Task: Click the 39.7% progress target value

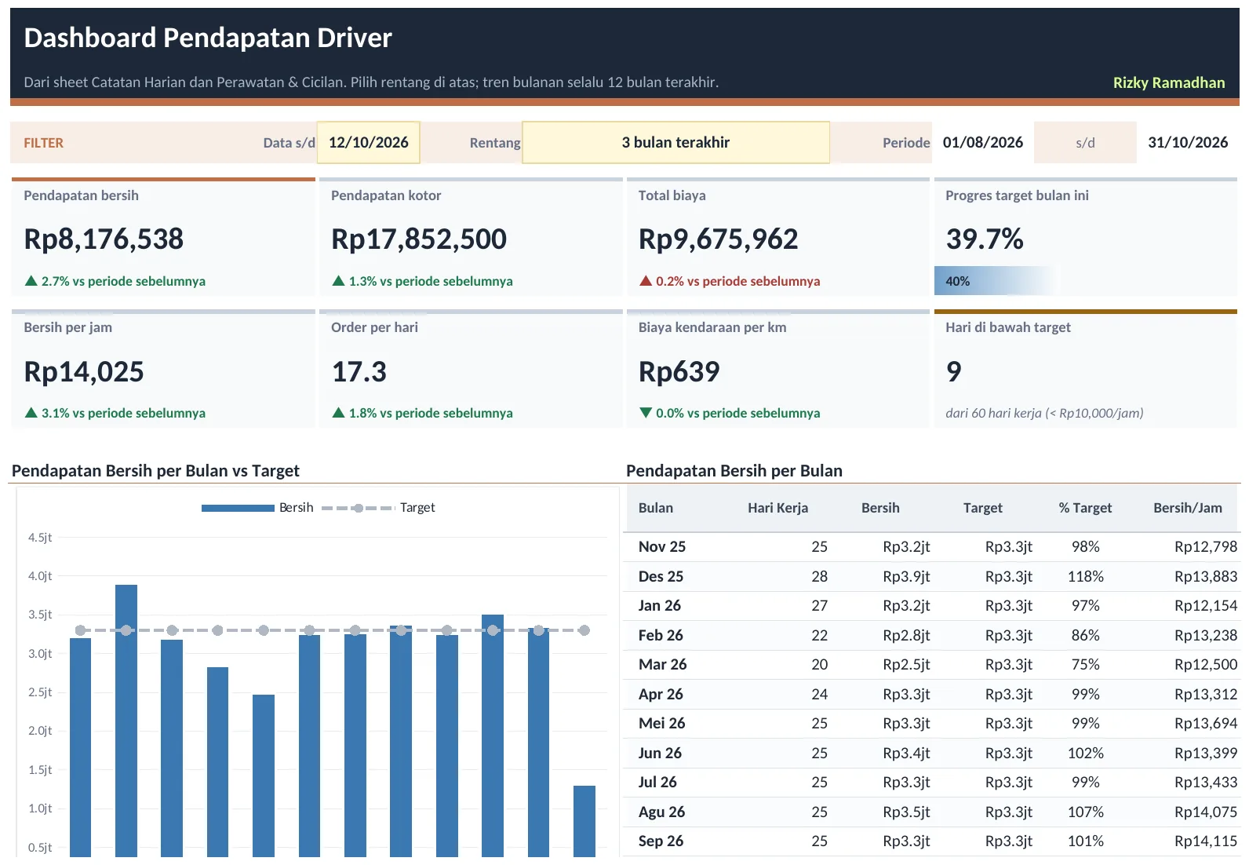Action: tap(985, 239)
